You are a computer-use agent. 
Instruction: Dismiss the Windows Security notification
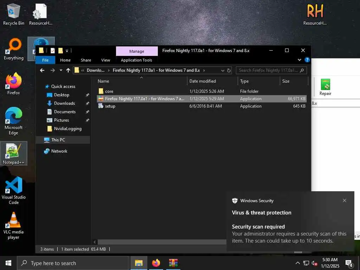click(345, 200)
